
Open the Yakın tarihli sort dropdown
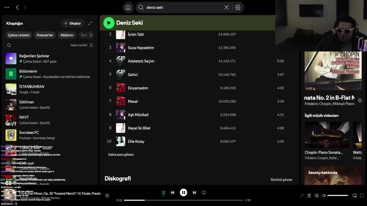click(81, 45)
